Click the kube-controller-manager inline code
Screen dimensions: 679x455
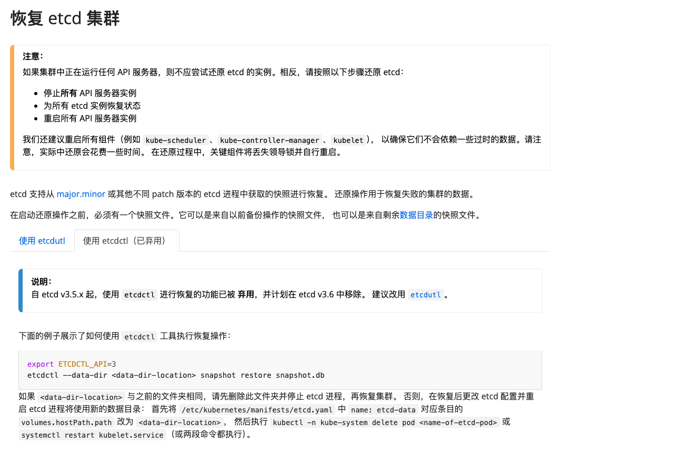[269, 140]
